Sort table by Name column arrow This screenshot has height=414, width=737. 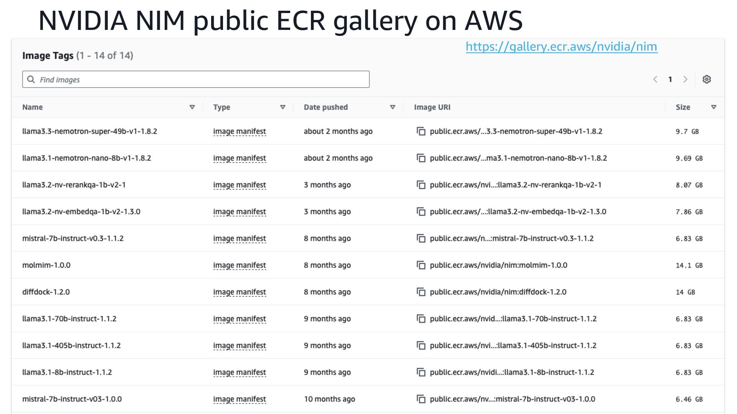pos(192,107)
